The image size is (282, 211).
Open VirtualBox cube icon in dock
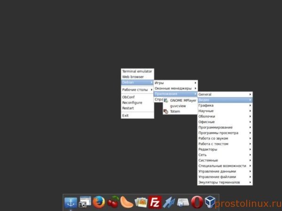click(210, 202)
